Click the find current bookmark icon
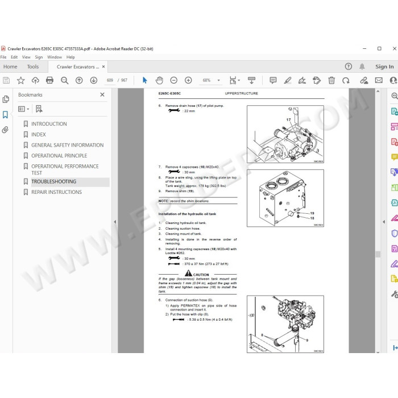The height and width of the screenshot is (398, 398). point(39,109)
